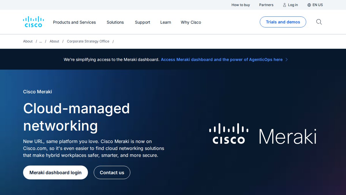Expand the collapsed breadcrumb ellipsis
The height and width of the screenshot is (195, 346).
pyautogui.click(x=41, y=41)
